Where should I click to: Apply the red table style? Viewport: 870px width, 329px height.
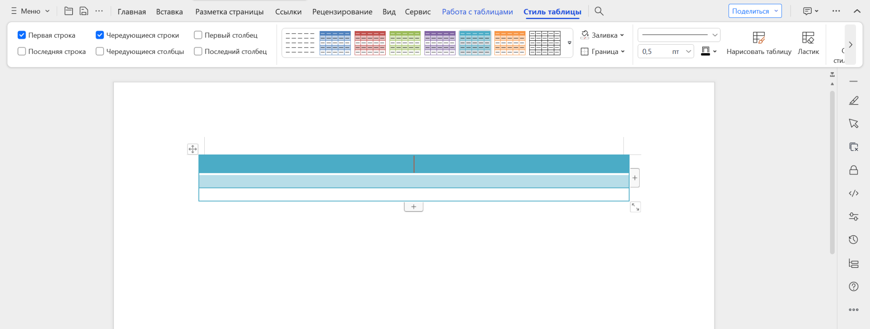[x=370, y=43]
